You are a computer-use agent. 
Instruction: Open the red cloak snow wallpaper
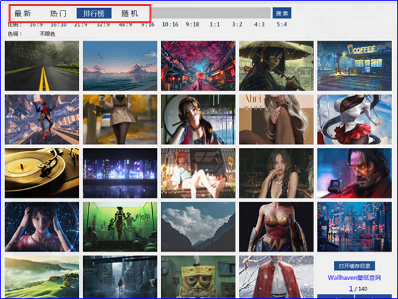pyautogui.click(x=277, y=277)
